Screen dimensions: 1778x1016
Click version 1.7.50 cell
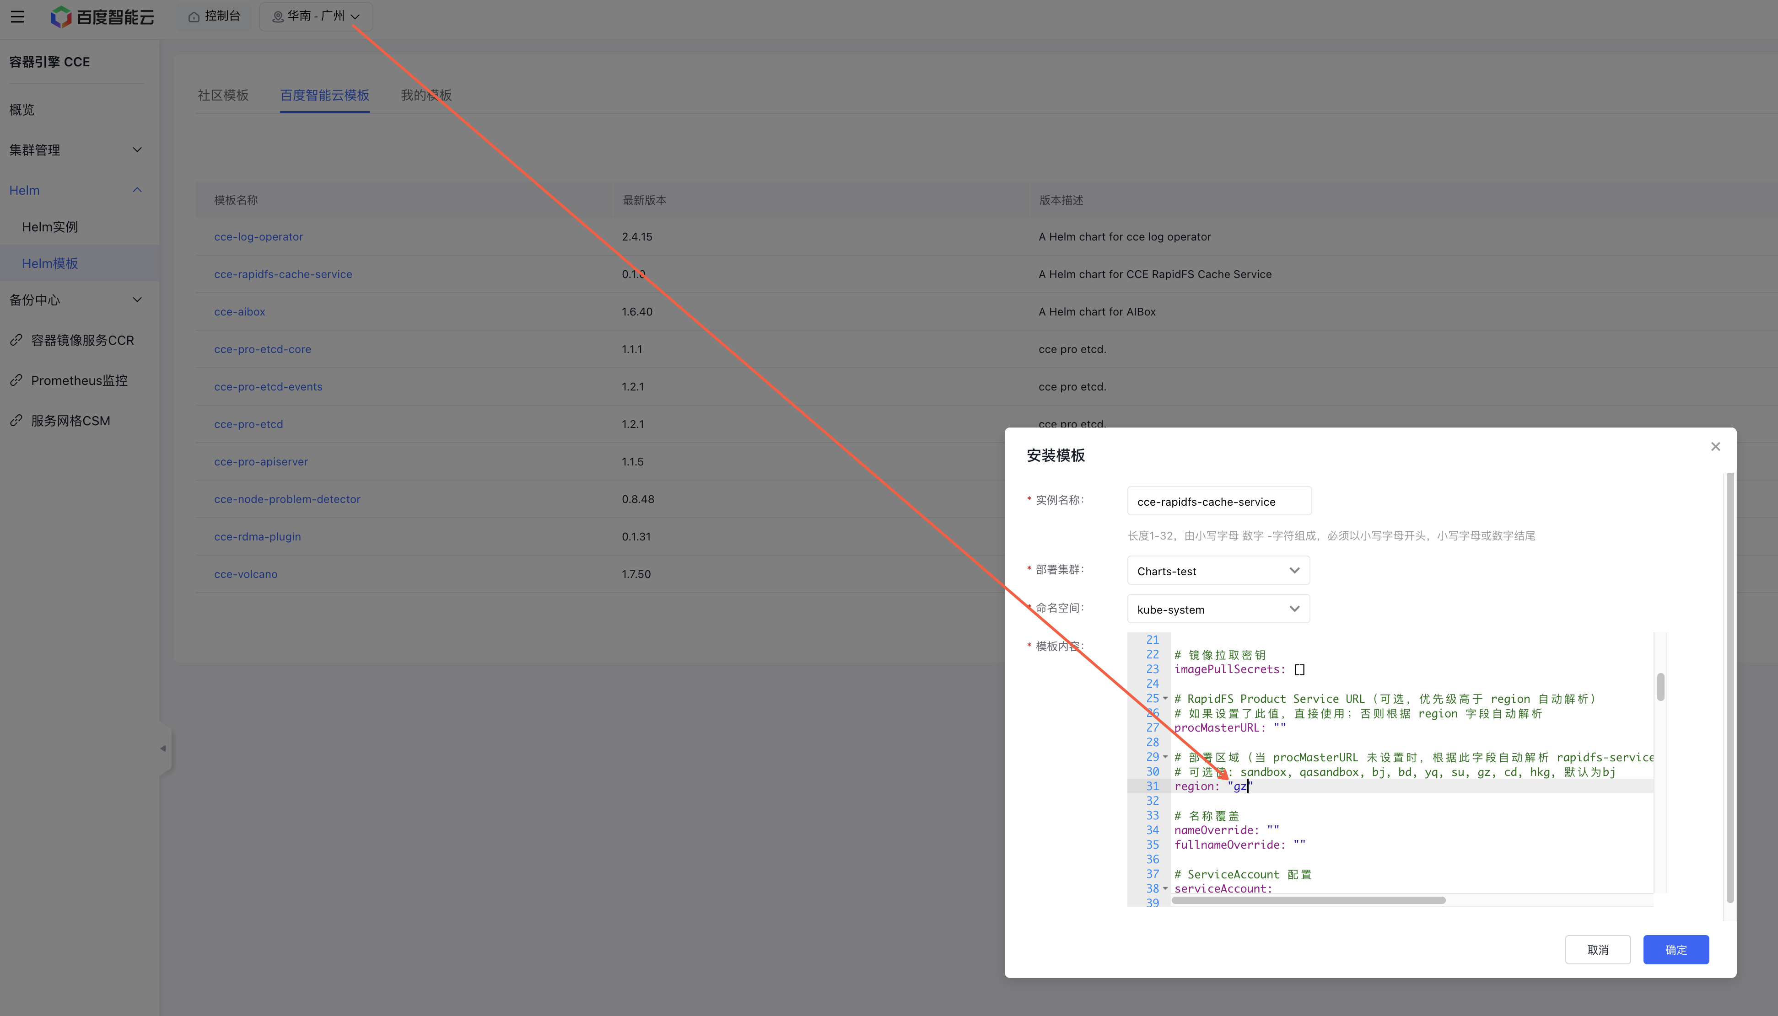click(x=636, y=574)
